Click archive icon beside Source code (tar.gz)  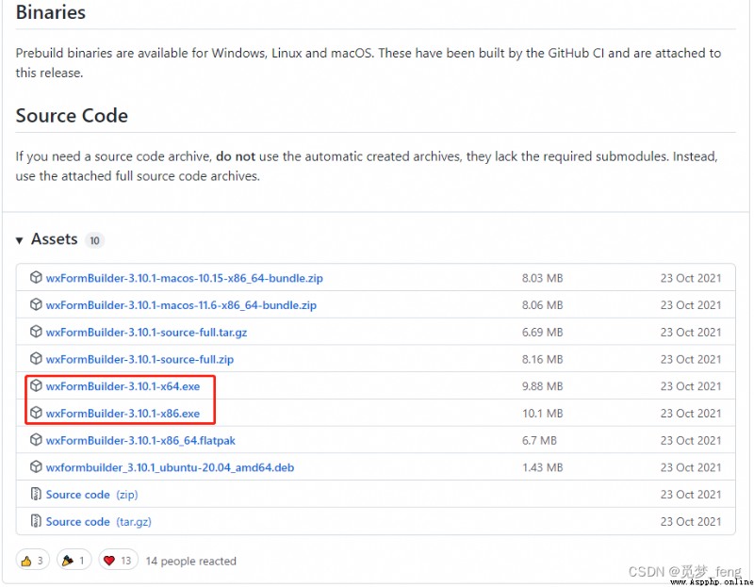(36, 521)
